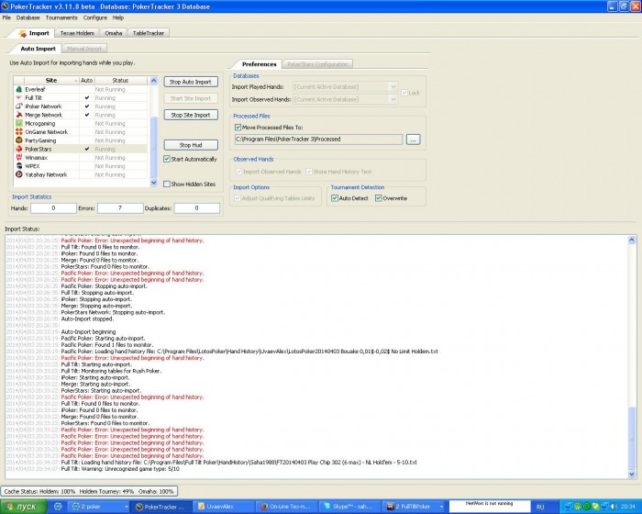Image resolution: width=642 pixels, height=514 pixels.
Task: Click the Status column header
Action: [x=120, y=81]
